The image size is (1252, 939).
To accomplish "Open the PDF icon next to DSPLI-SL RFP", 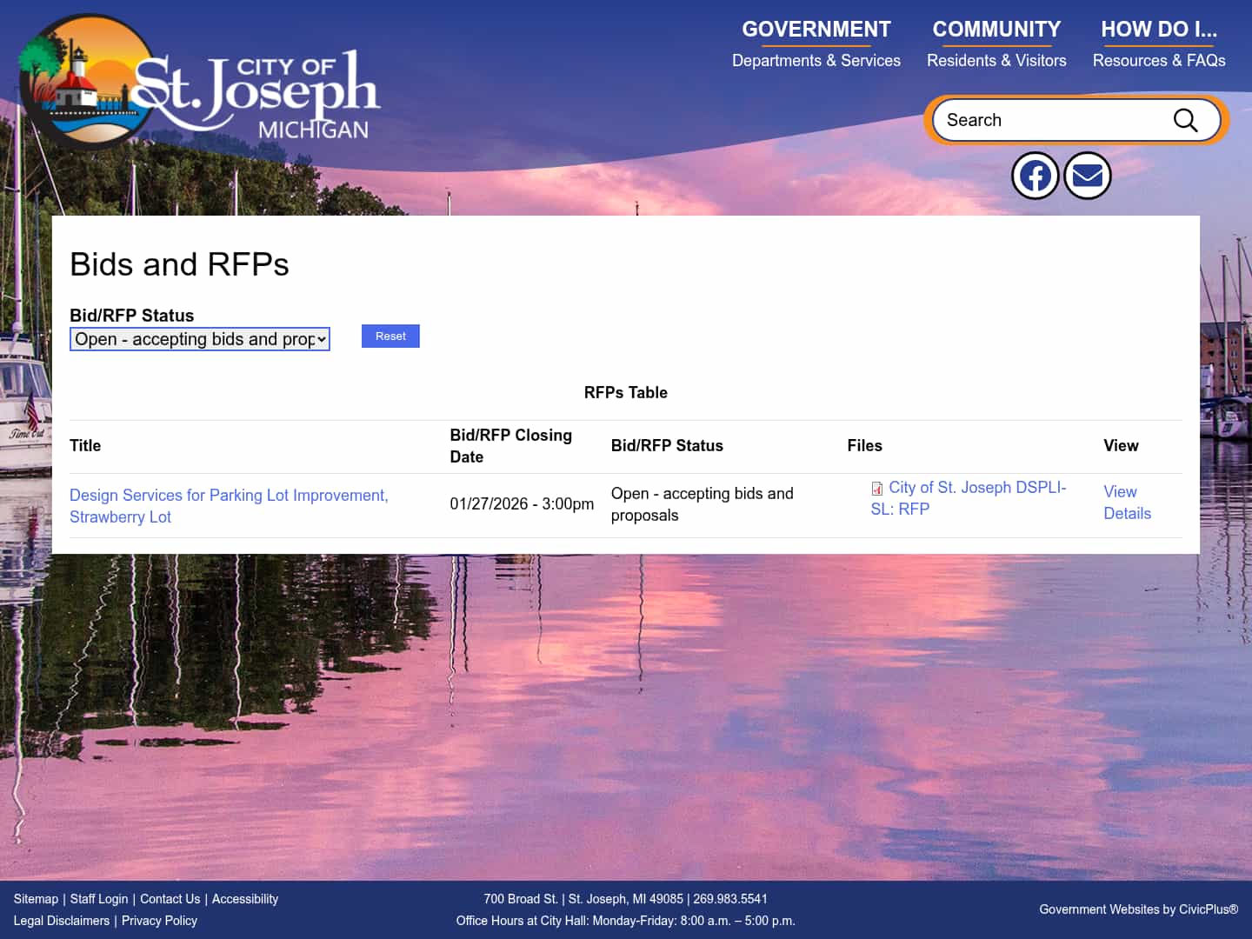I will click(x=876, y=488).
